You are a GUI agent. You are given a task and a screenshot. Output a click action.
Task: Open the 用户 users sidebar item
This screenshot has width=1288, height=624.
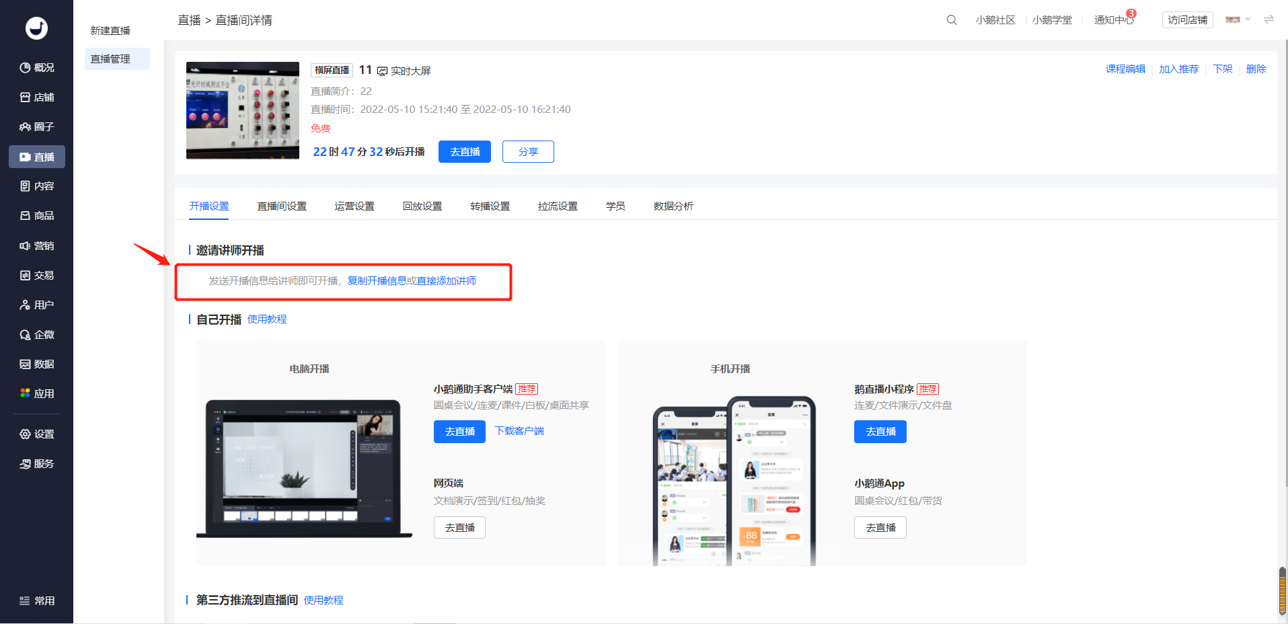[37, 305]
